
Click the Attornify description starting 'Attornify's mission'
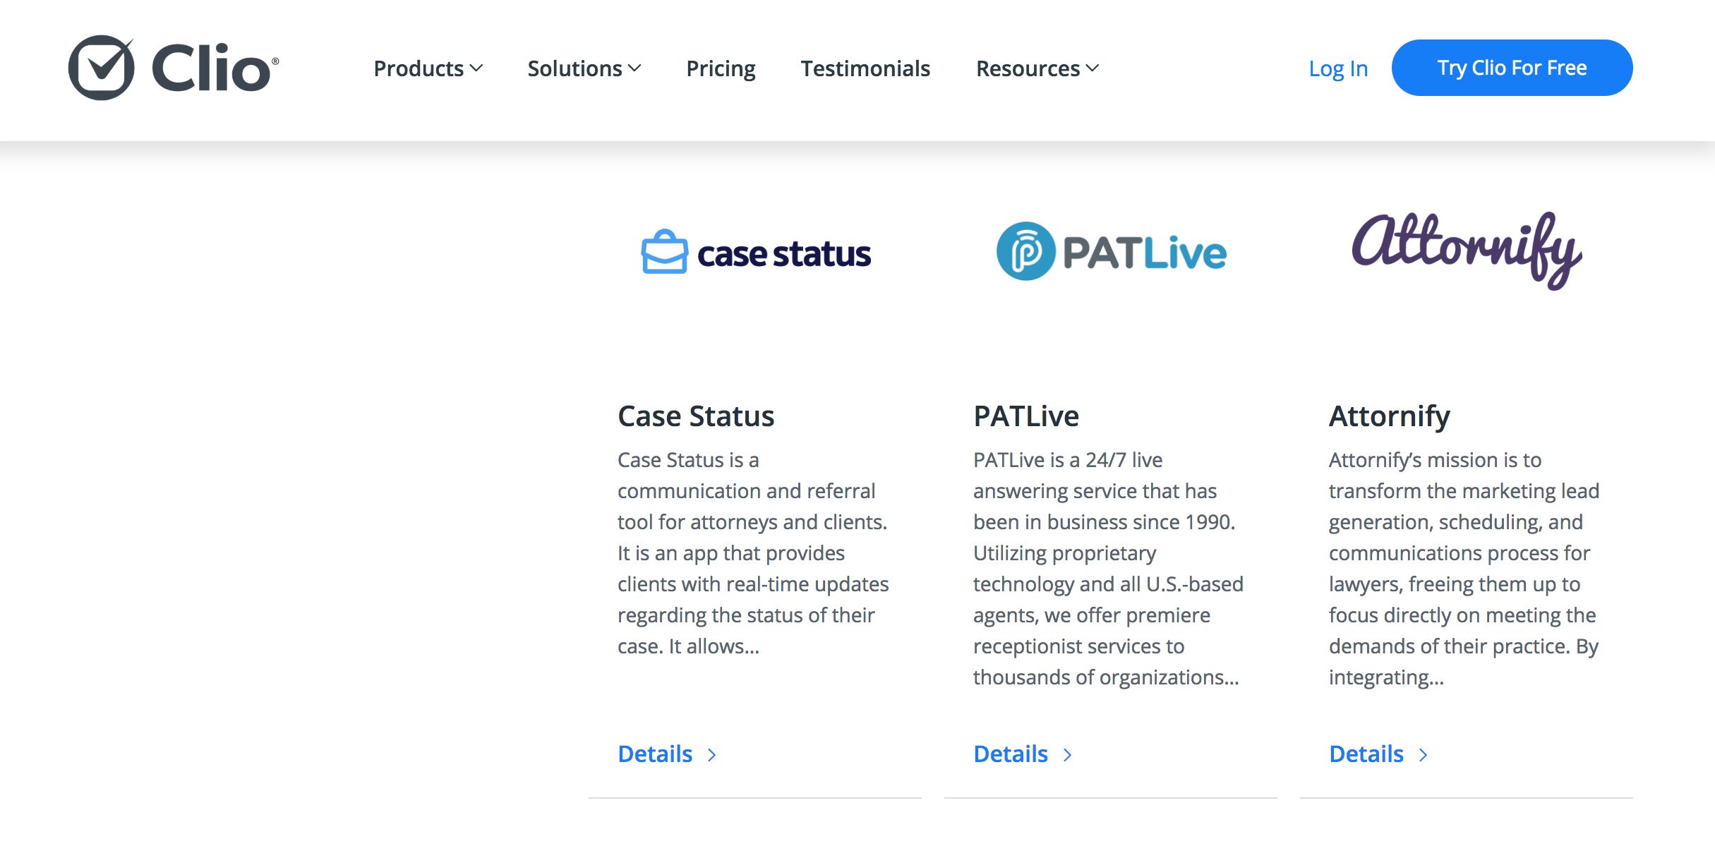coord(1464,568)
